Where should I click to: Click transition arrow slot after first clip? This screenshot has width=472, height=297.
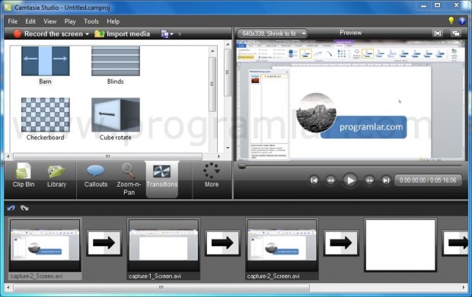[104, 243]
